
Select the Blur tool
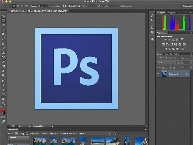coord(3,71)
